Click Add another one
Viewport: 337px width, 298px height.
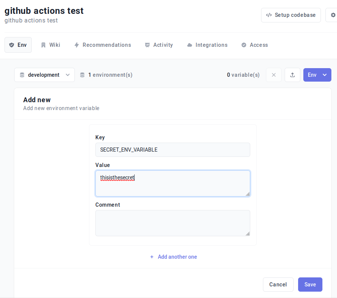point(173,257)
